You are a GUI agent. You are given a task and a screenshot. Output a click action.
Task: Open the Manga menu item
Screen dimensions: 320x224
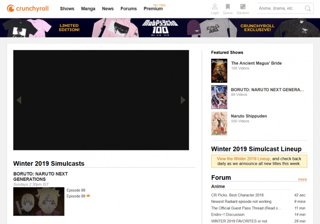[x=88, y=9]
